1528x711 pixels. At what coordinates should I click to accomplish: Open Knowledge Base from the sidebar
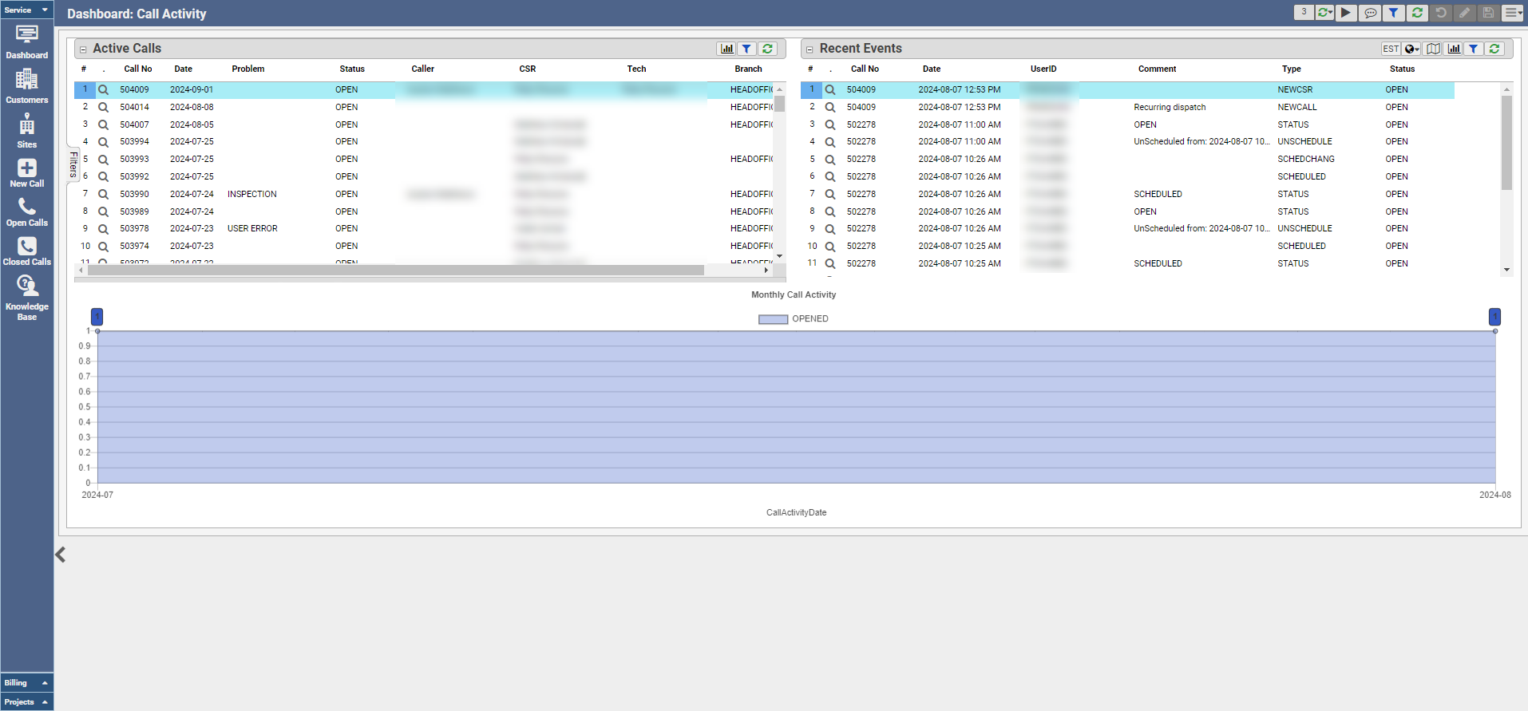(26, 297)
